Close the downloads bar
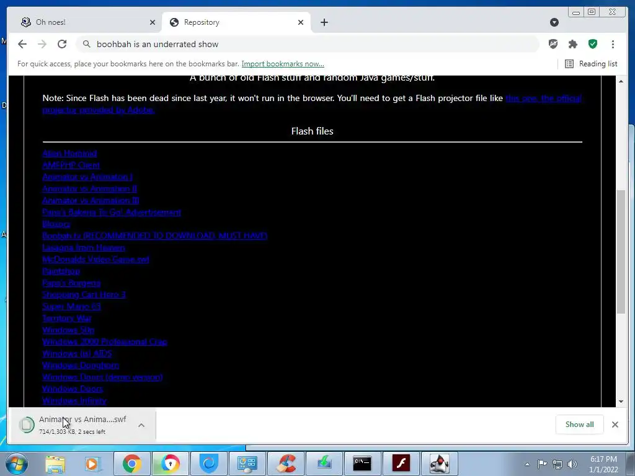This screenshot has height=476, width=635. (615, 425)
